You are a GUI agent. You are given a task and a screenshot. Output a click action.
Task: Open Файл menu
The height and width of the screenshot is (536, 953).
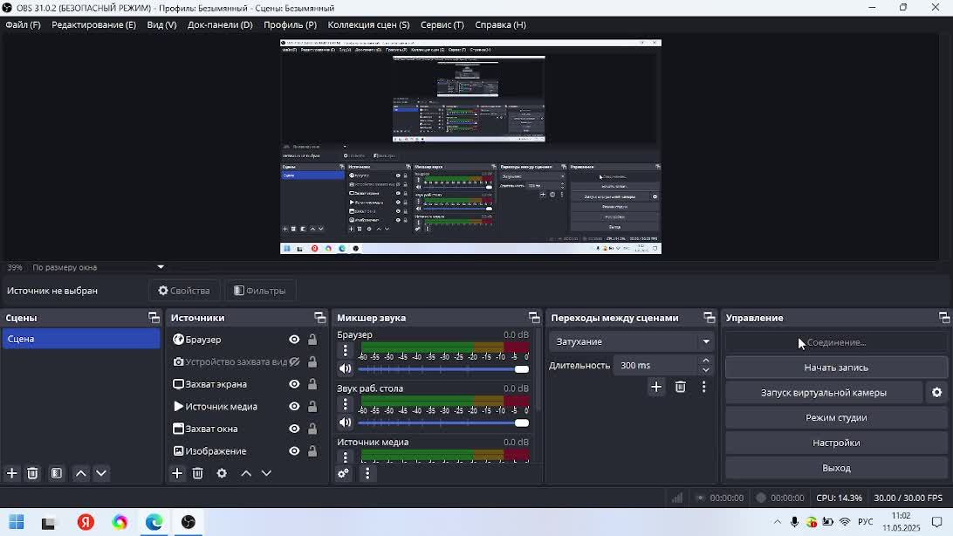(x=23, y=25)
